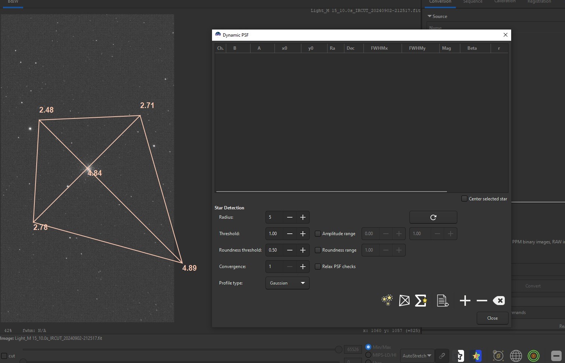
Task: Click the Convert button
Action: click(533, 286)
